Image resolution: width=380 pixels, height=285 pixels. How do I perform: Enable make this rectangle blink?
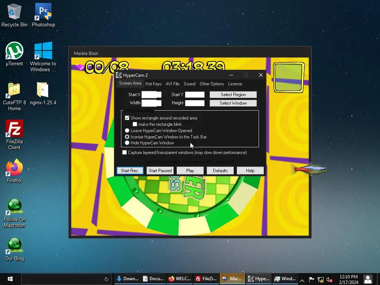(135, 124)
